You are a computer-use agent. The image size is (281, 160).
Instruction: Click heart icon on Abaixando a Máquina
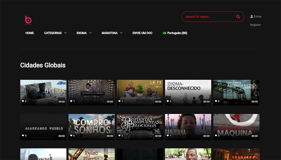[x=216, y=136]
